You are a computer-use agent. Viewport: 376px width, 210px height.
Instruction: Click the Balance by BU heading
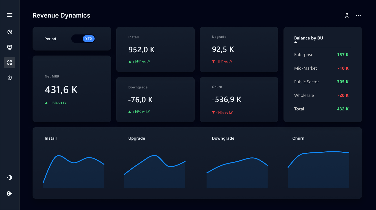(x=308, y=38)
